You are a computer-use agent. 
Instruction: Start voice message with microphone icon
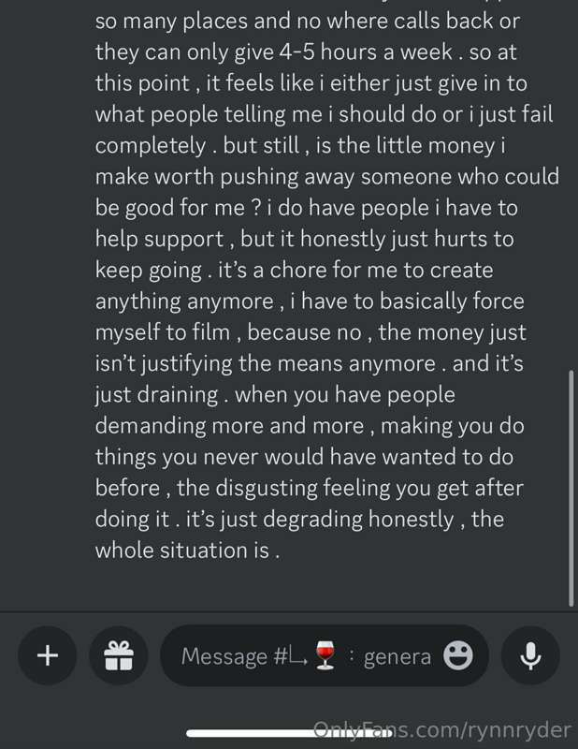pyautogui.click(x=530, y=655)
